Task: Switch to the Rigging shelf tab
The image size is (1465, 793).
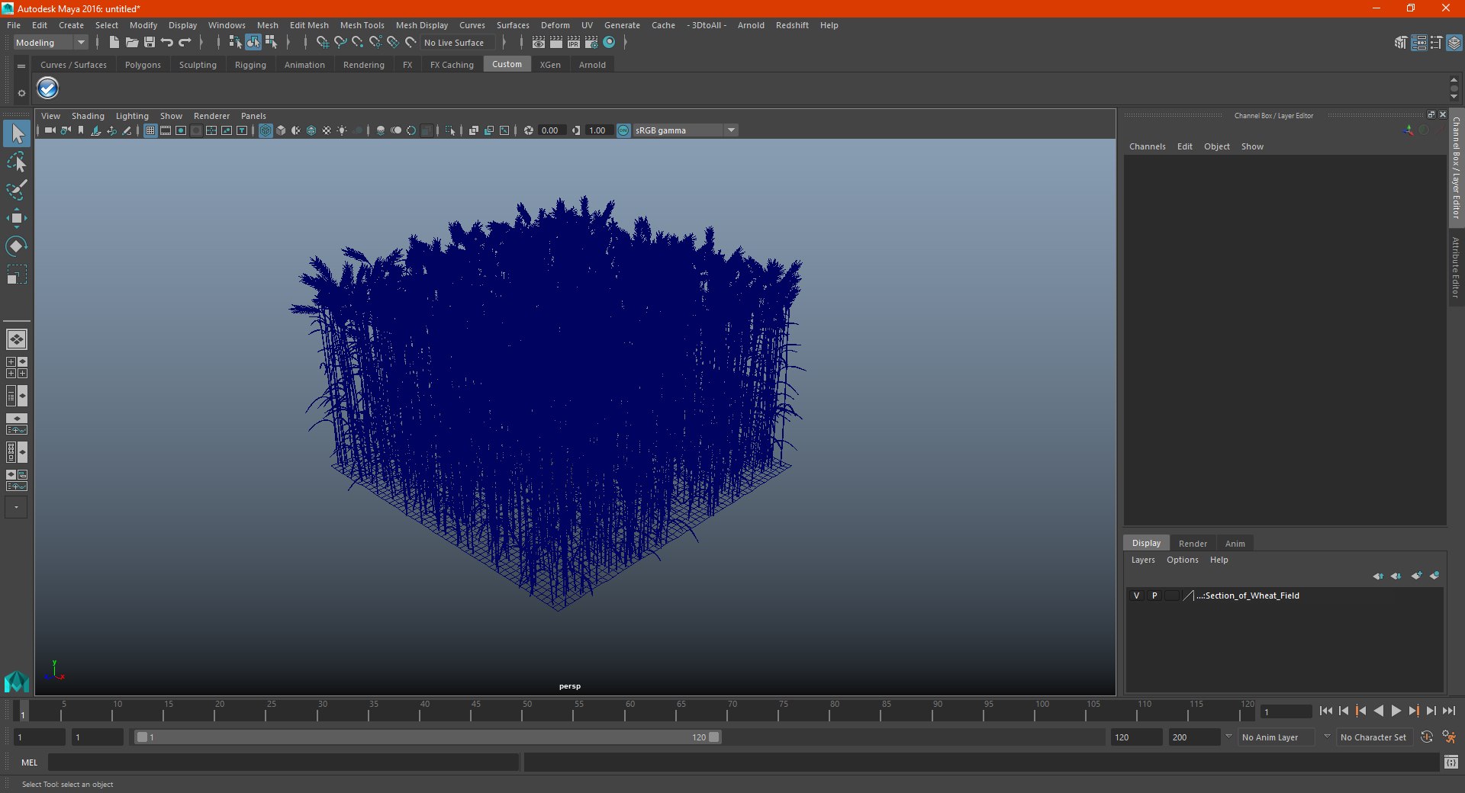Action: [x=250, y=65]
